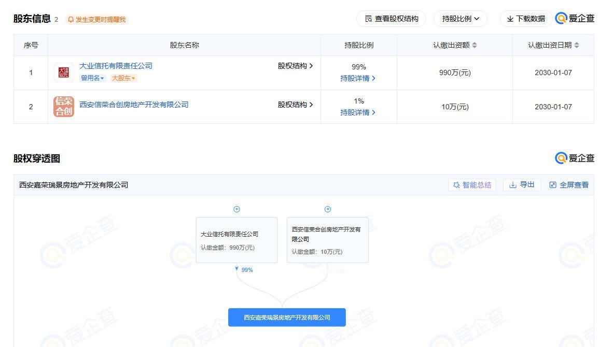Click the 信荣合创 company logo

coord(63,106)
